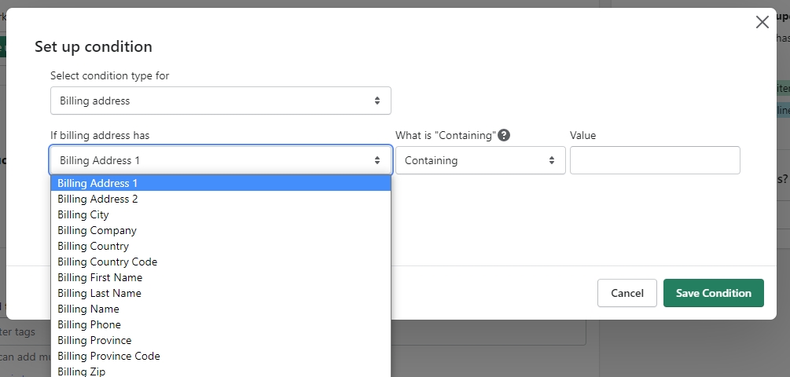Click inside the Value text field
The width and height of the screenshot is (790, 377).
tap(654, 160)
